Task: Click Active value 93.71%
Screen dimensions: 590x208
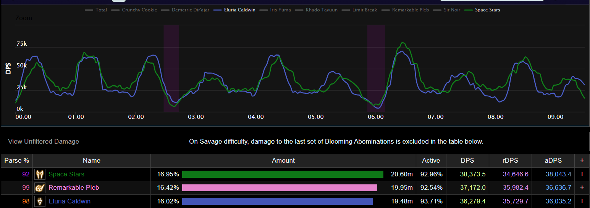Action: (431, 201)
